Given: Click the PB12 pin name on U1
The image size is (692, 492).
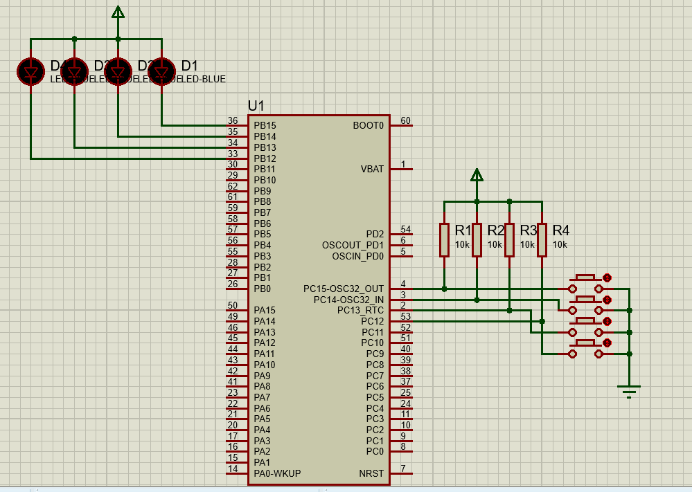Looking at the screenshot, I should pyautogui.click(x=265, y=158).
